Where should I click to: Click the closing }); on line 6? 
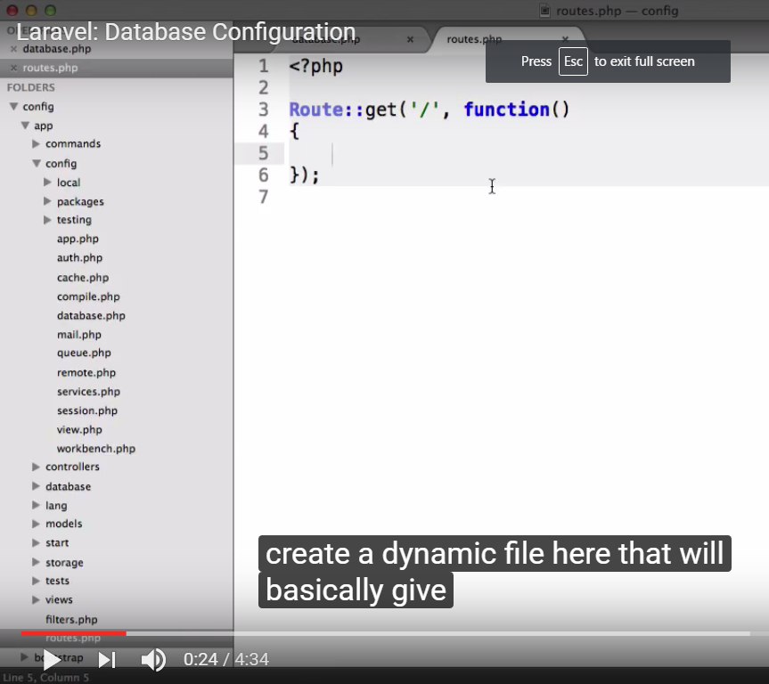coord(305,175)
